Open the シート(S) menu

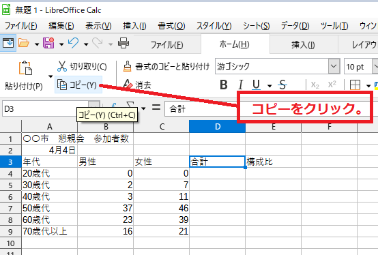(x=257, y=26)
